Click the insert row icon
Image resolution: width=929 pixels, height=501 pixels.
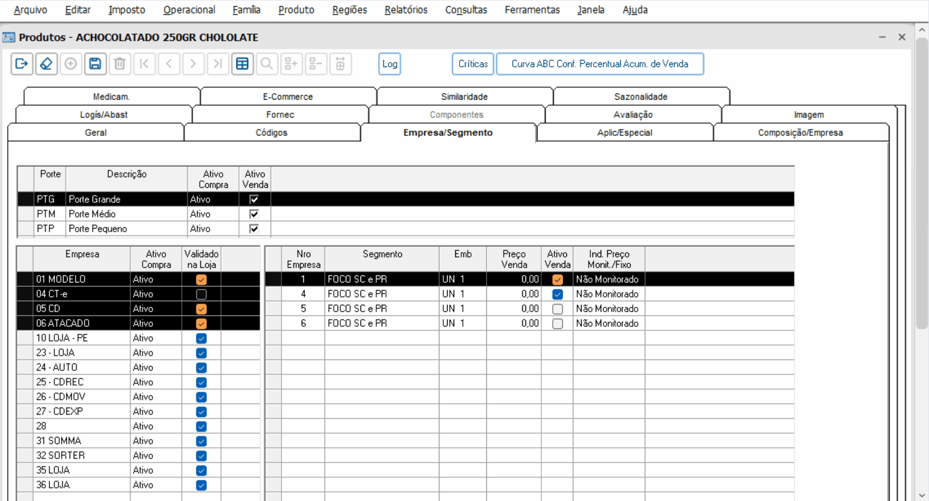291,64
